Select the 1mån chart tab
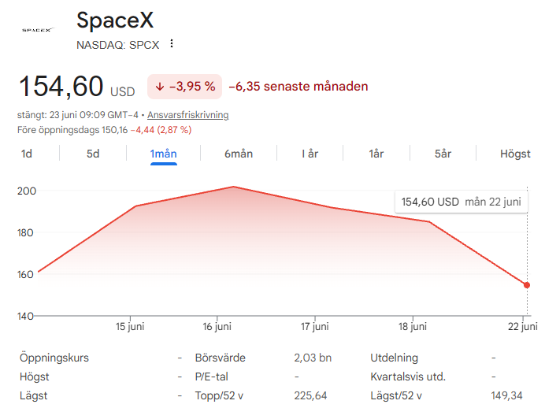The width and height of the screenshot is (545, 408). (x=163, y=154)
